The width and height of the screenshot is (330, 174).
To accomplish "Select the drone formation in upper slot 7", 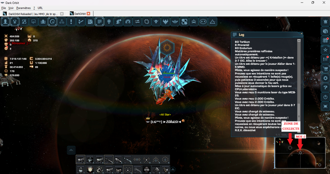I will (x=137, y=160).
